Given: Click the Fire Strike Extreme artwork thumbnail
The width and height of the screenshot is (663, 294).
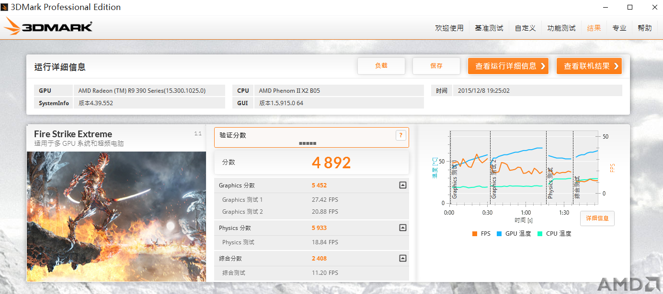Looking at the screenshot, I should point(116,217).
